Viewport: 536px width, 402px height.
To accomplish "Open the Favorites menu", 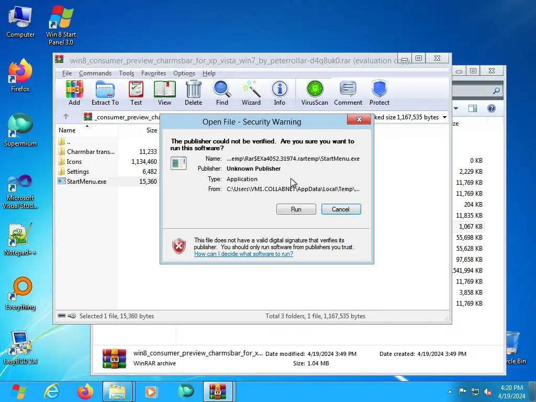I will click(x=153, y=73).
